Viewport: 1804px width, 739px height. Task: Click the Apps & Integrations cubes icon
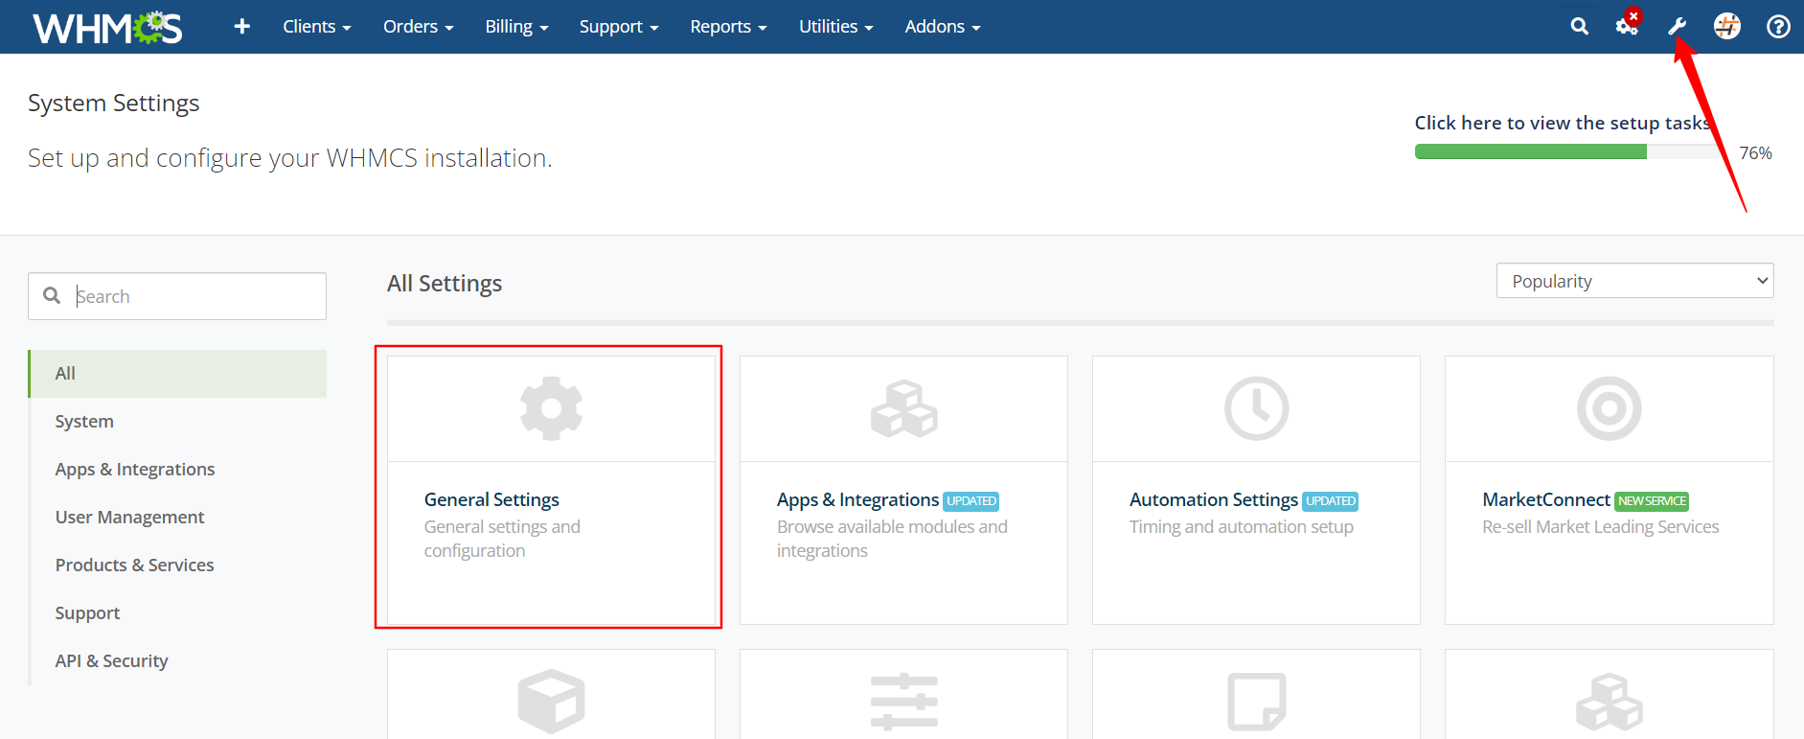point(903,408)
